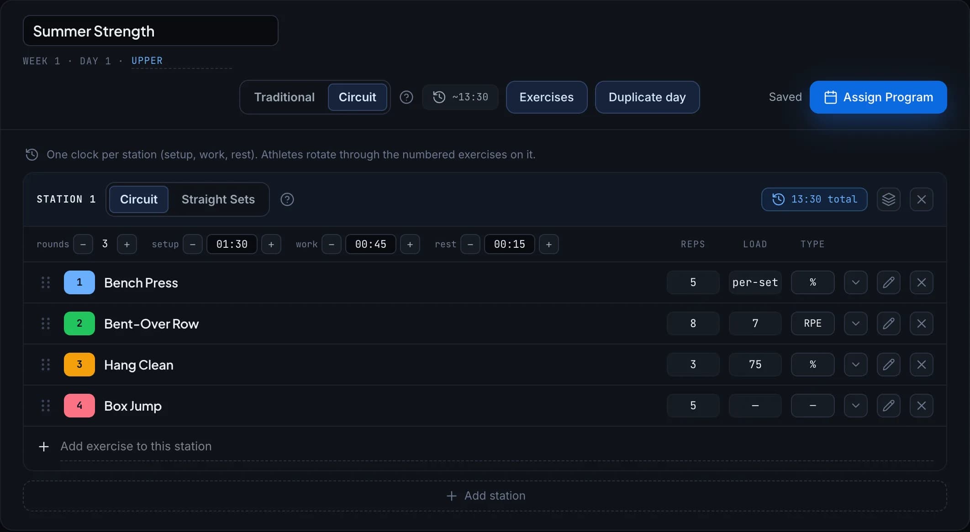Expand Bench Press row chevron
The image size is (970, 532).
(855, 282)
